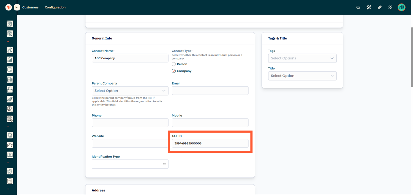Screen dimensions: 413x195
Task: Collapse the sidebar using the arrow toggle
Action: coord(17,7)
